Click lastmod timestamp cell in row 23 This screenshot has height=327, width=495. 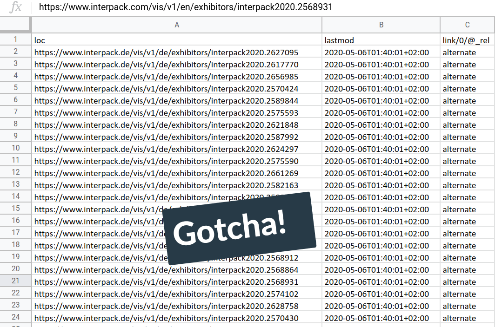381,306
